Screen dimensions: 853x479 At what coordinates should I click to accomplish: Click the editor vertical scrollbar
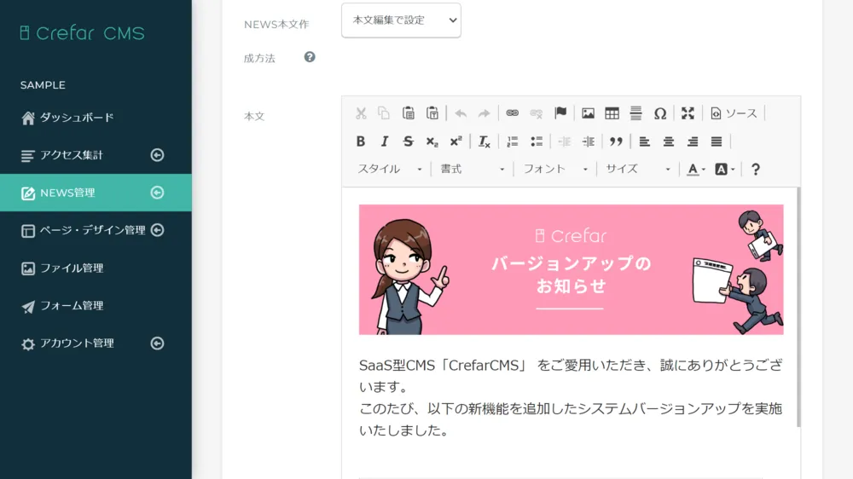[798, 307]
